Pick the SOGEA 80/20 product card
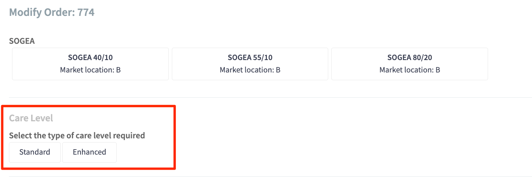Screen dimensions: 532x186 pos(409,64)
